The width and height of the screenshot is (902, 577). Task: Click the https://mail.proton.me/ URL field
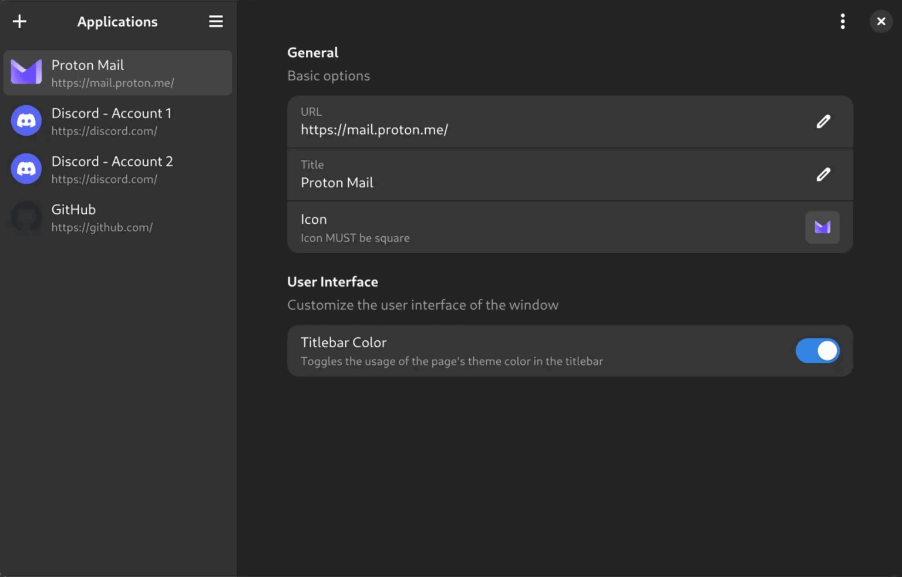coord(529,122)
